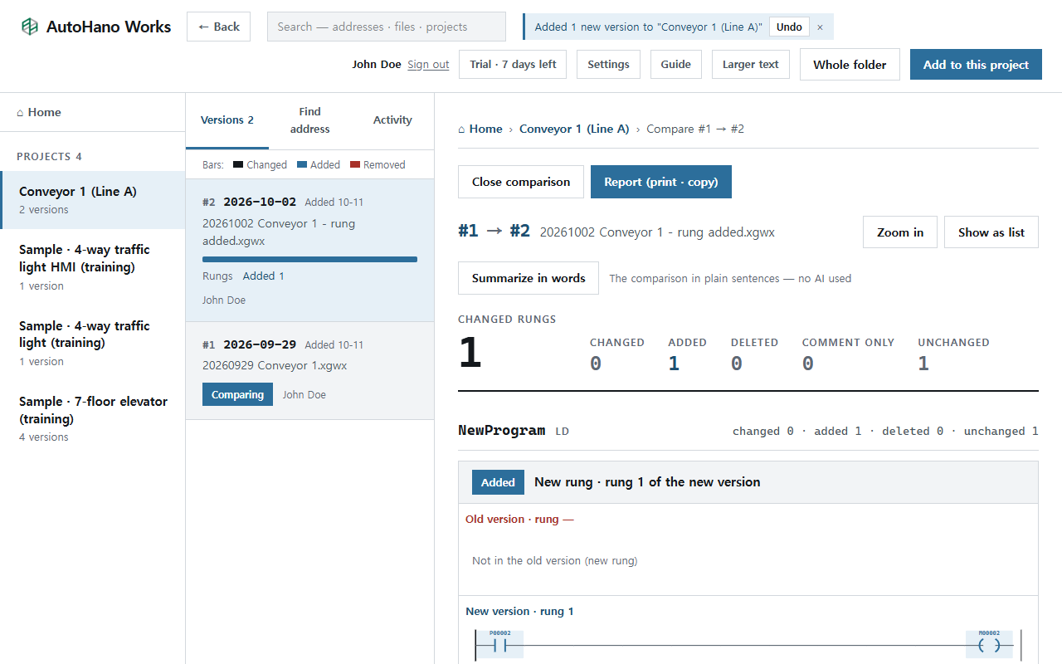The height and width of the screenshot is (664, 1062).
Task: Click the NewProgram heading
Action: coord(502,431)
